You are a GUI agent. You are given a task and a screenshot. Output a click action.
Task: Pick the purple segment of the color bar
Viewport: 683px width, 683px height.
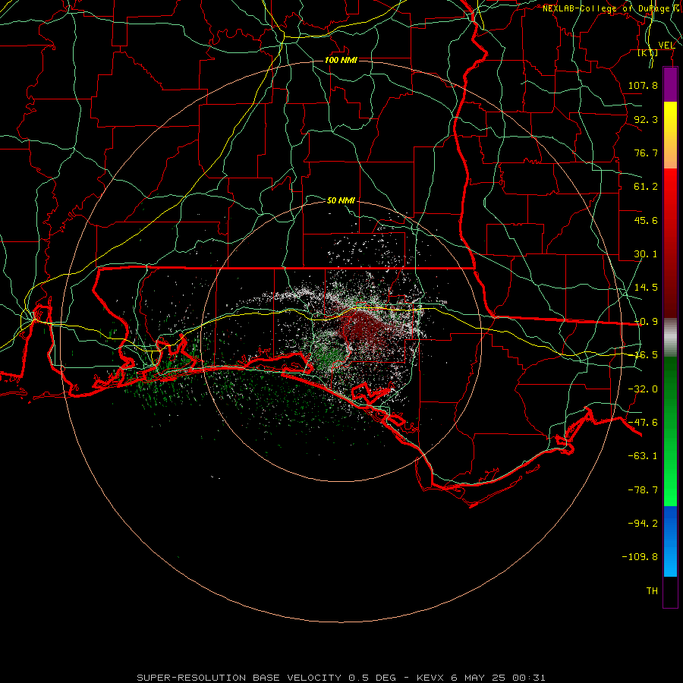[670, 85]
